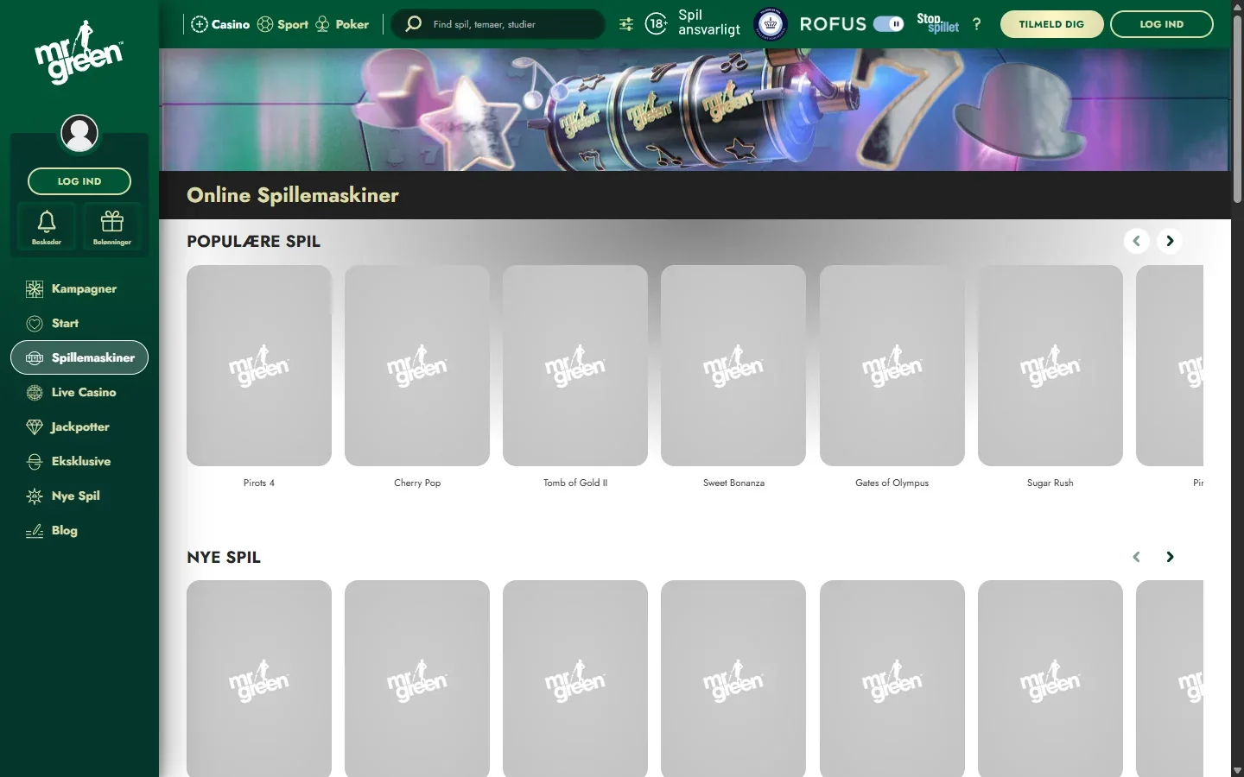Viewport: 1244px width, 777px height.
Task: Switch to Casino in top bar
Action: coord(220,24)
